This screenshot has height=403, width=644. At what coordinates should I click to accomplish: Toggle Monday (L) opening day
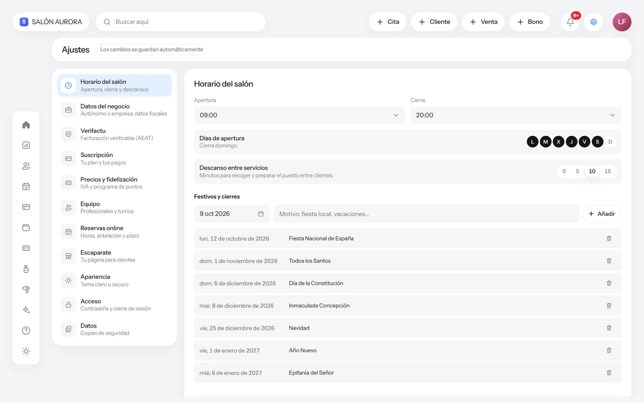tap(533, 142)
